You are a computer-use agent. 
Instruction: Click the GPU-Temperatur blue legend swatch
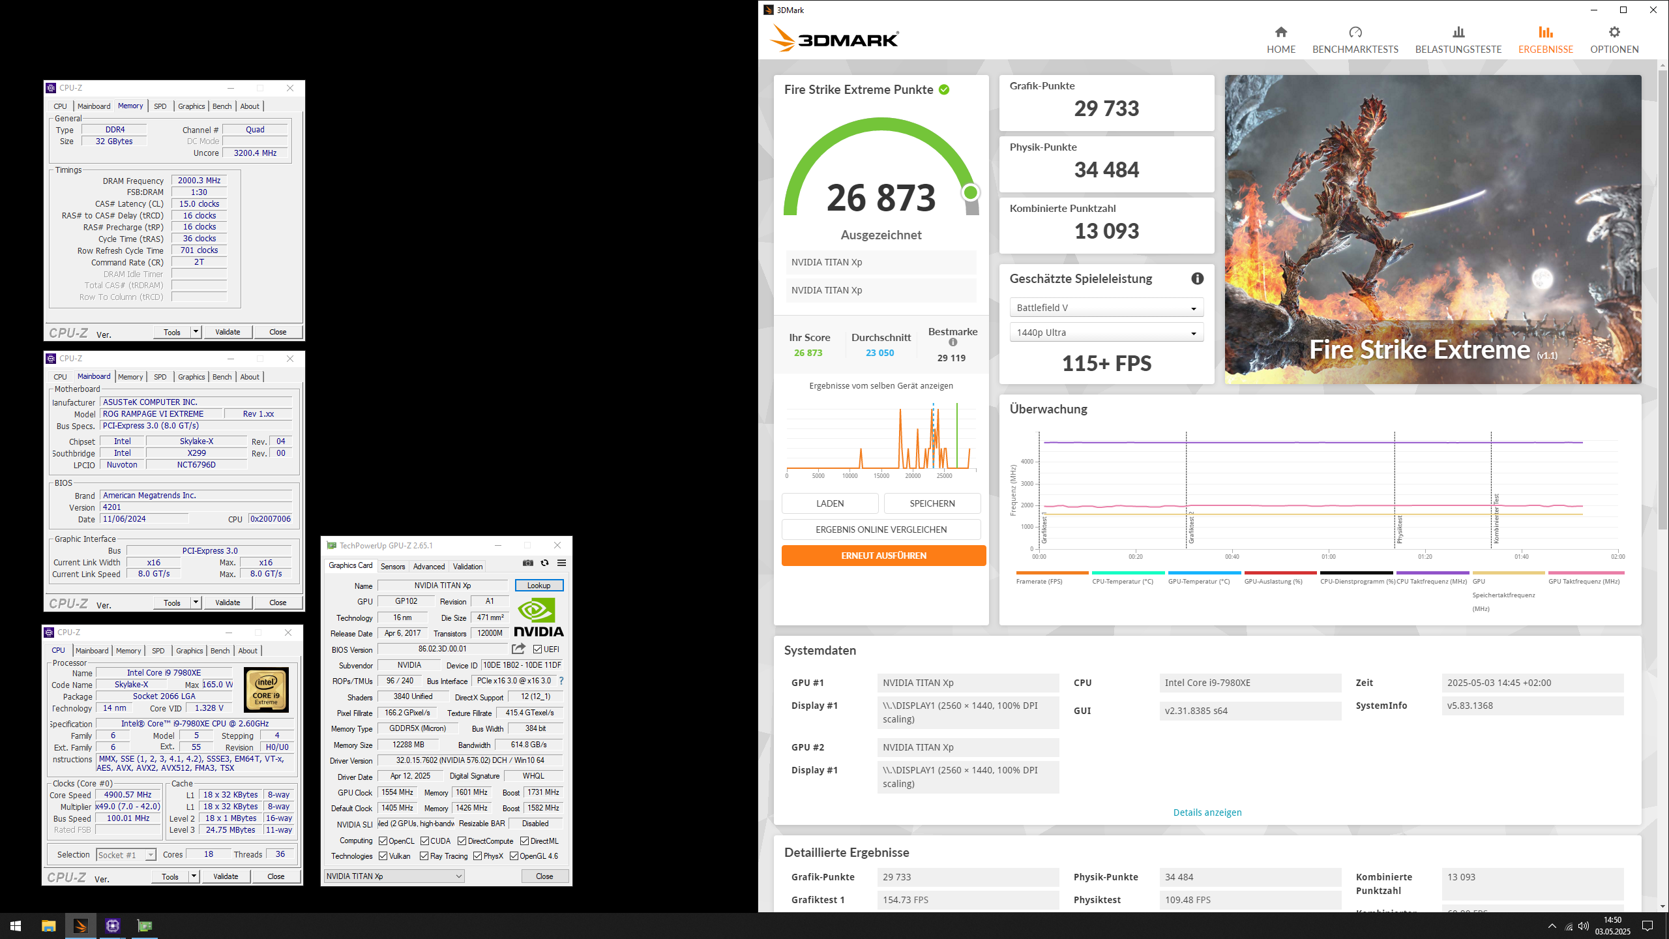tap(1204, 573)
